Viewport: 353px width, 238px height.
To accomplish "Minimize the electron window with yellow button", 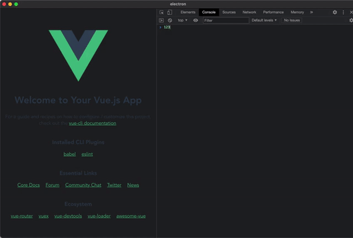I will (10, 4).
